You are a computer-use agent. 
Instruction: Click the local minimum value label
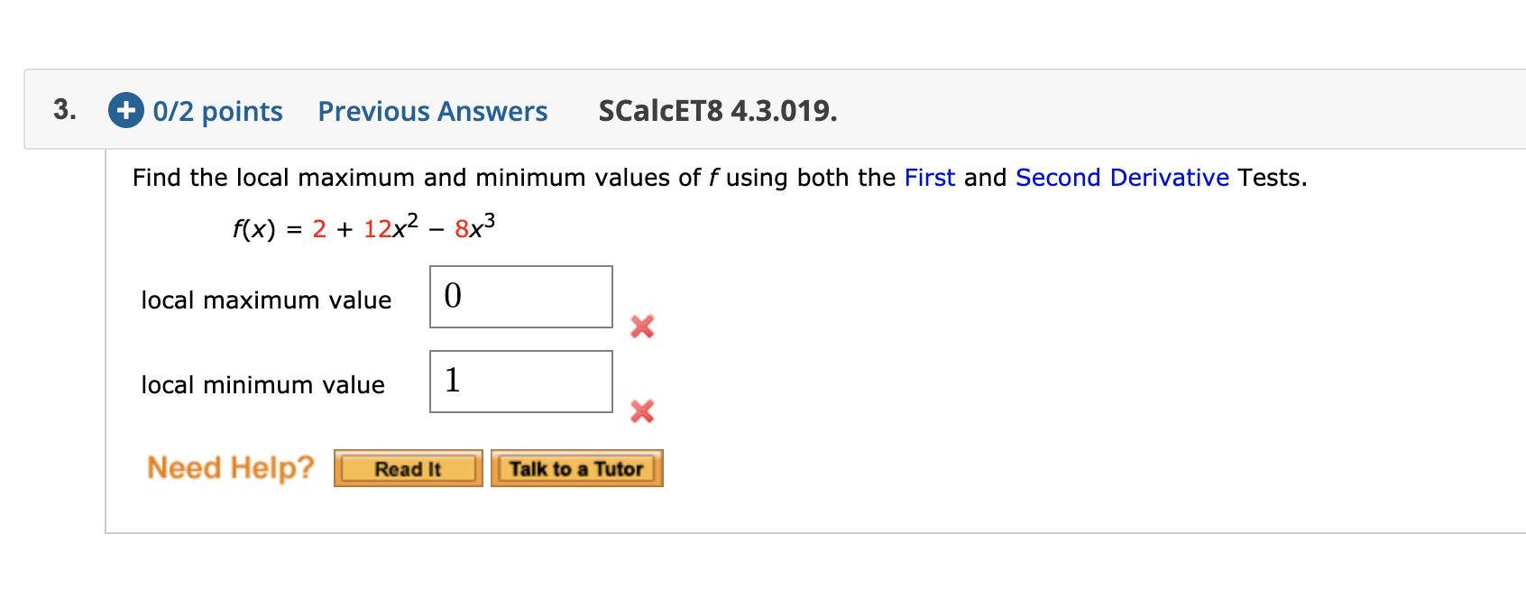(x=263, y=384)
